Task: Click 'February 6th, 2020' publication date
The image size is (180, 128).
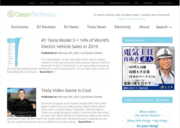Action: point(68,53)
